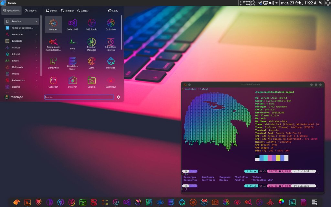Click the Buscar search field

tap(79, 97)
